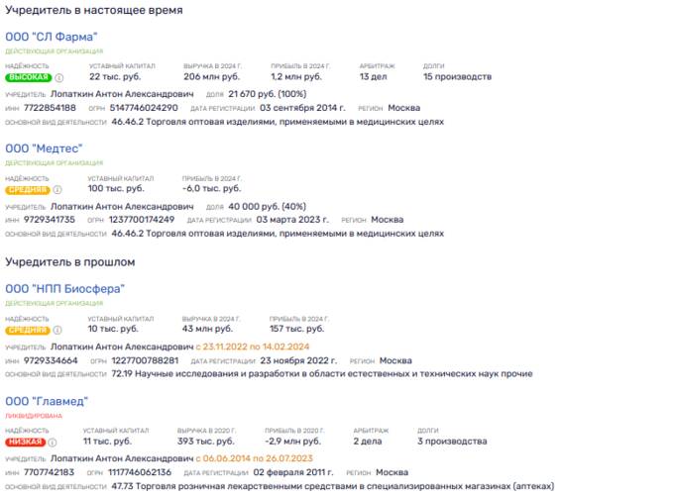Click the green ВЫСОКАЯ reliability badge

[x=29, y=77]
